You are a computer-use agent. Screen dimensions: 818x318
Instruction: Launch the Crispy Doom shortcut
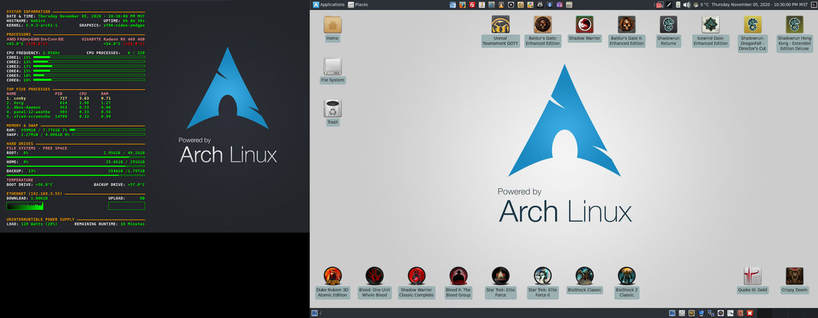(x=794, y=280)
